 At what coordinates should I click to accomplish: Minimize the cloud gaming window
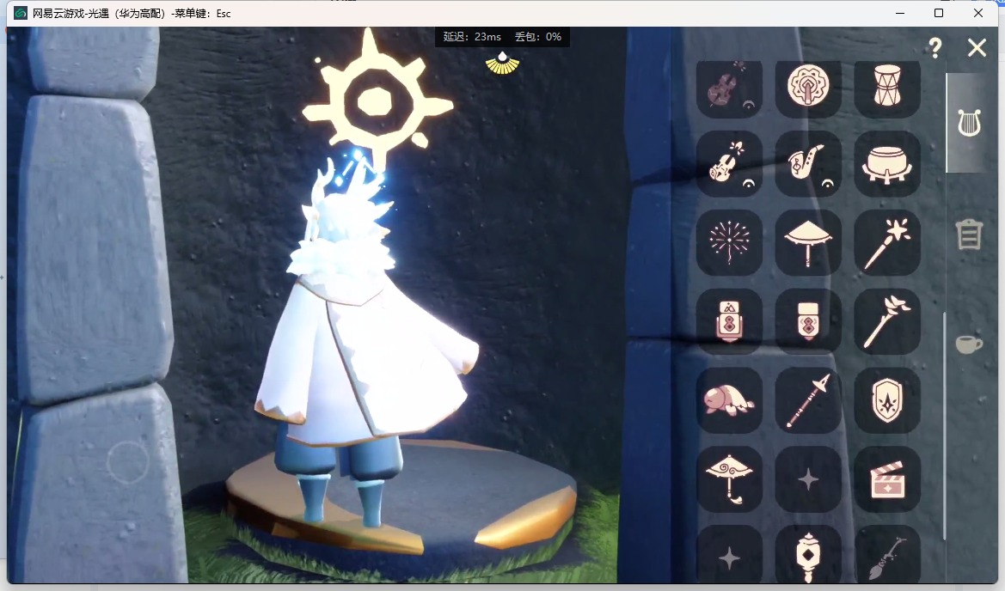click(900, 13)
